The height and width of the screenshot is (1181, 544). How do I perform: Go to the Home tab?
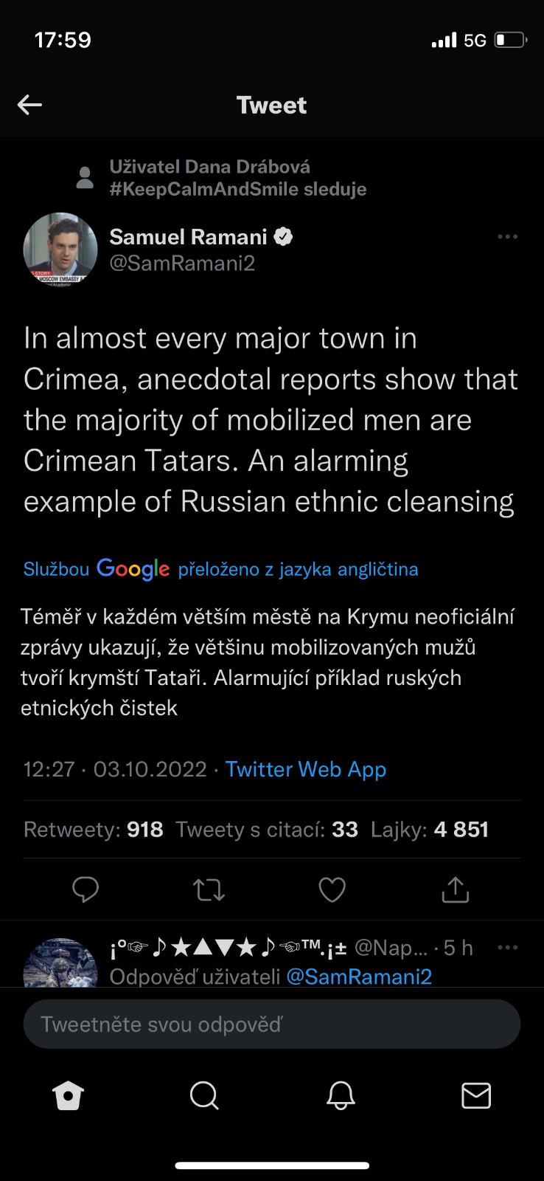coord(68,1096)
